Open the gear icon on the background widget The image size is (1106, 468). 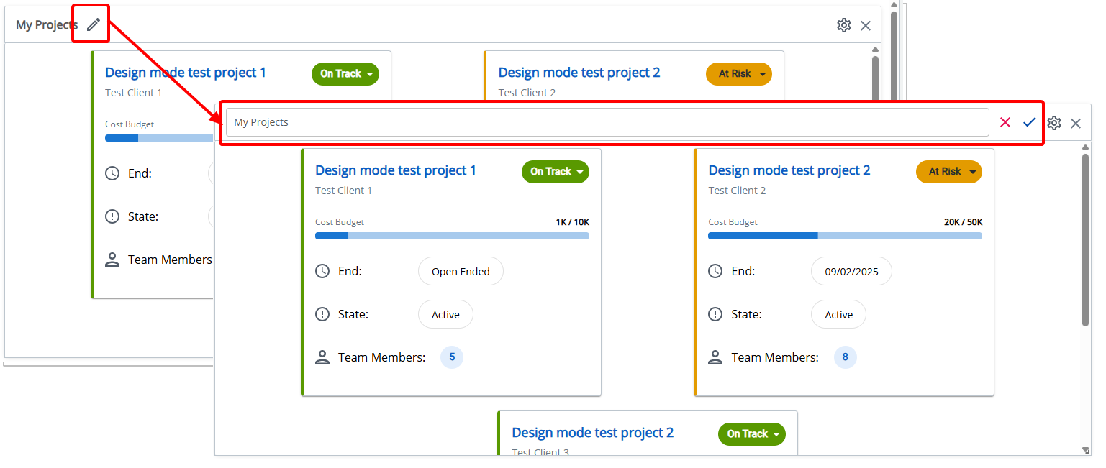tap(843, 24)
